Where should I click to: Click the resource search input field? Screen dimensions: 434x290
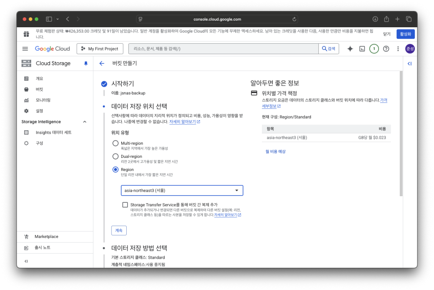click(223, 49)
